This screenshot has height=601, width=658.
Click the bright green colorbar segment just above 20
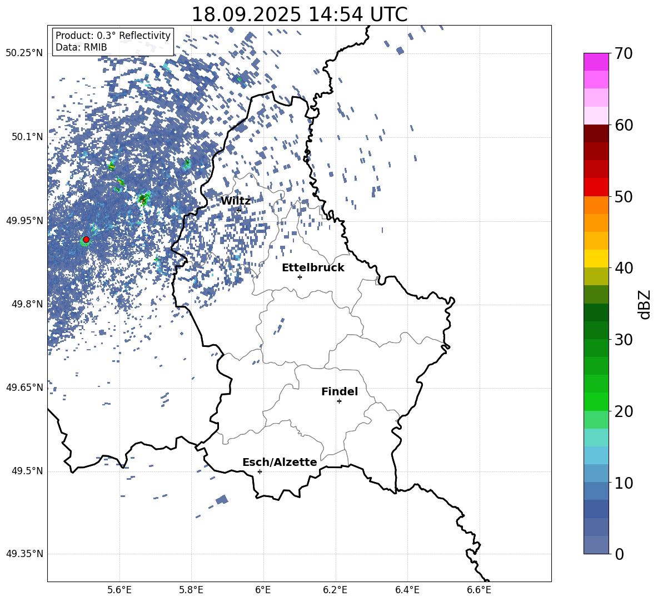tap(596, 401)
